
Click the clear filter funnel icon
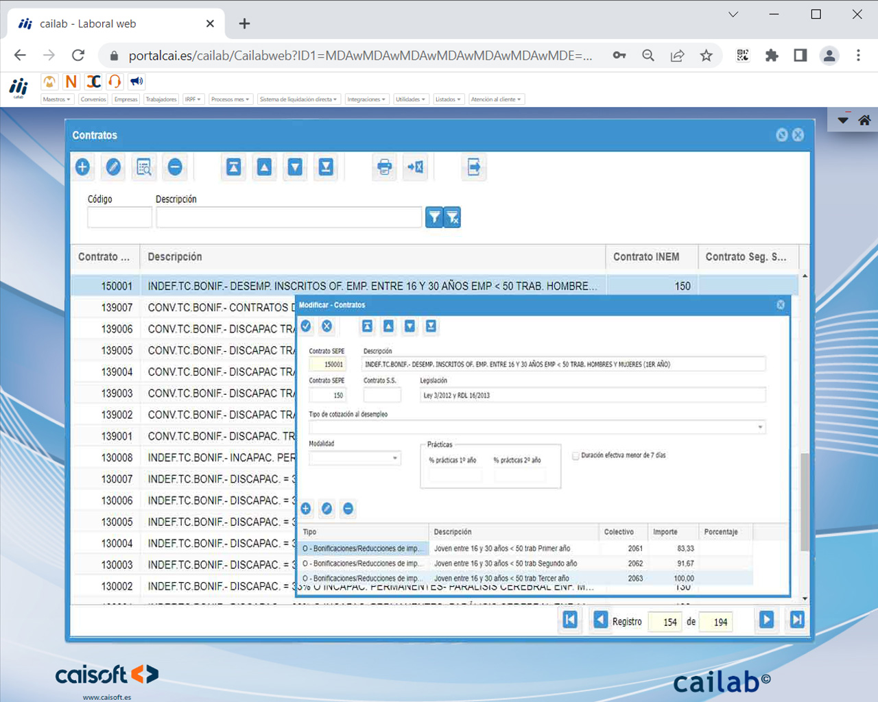tap(453, 217)
